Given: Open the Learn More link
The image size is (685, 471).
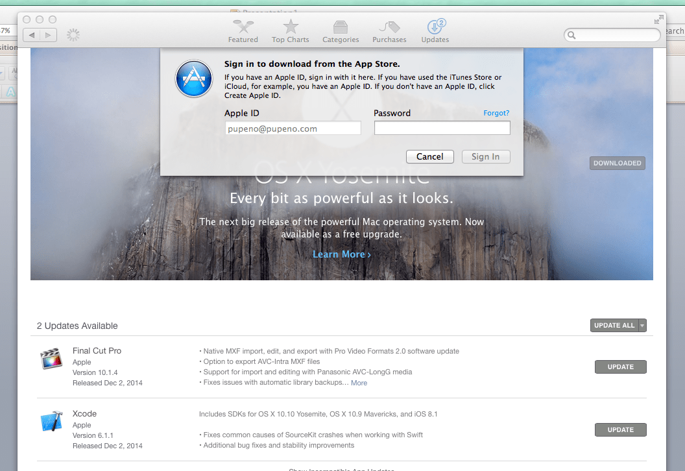Looking at the screenshot, I should [x=342, y=254].
